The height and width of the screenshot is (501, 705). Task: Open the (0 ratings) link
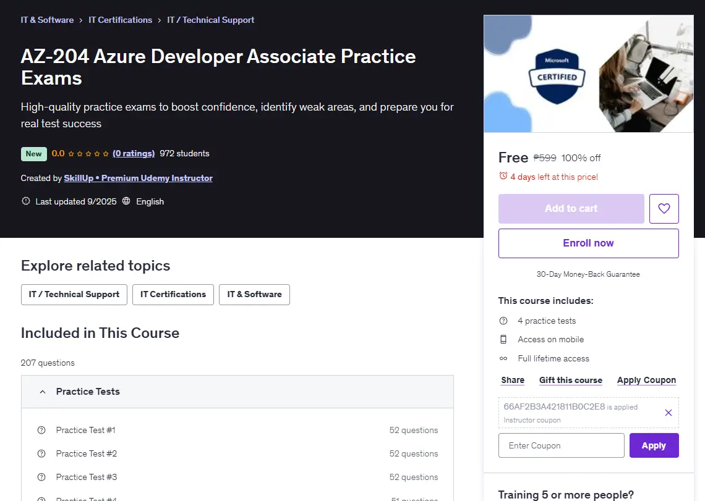click(134, 153)
